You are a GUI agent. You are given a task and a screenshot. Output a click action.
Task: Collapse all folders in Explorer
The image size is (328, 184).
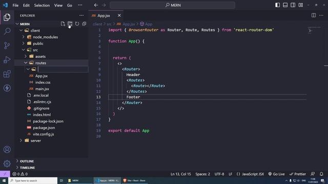pyautogui.click(x=84, y=24)
